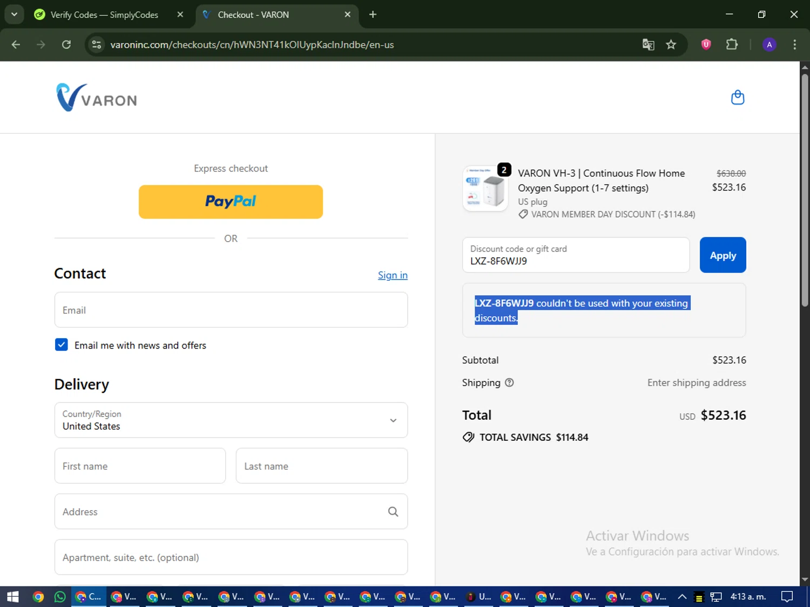This screenshot has width=810, height=607.
Task: Click the browser address bar URL
Action: pyautogui.click(x=252, y=45)
